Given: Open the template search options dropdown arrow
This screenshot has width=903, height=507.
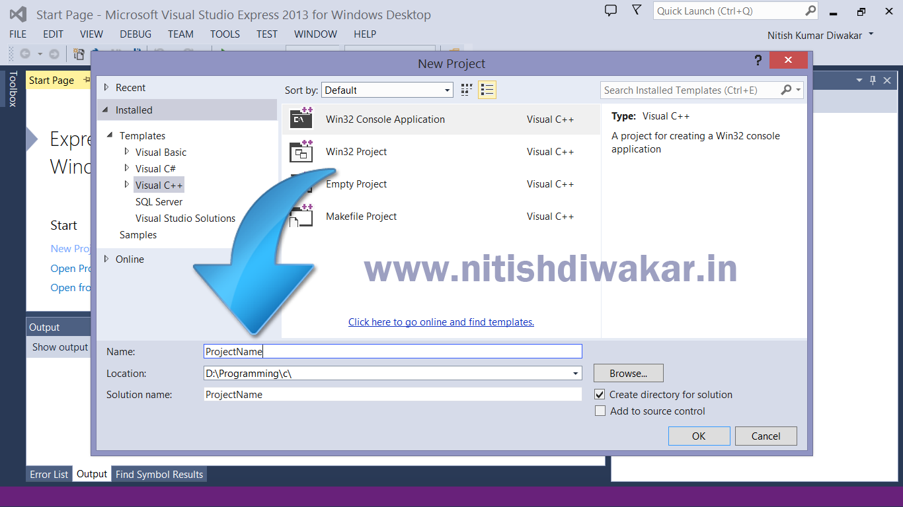Looking at the screenshot, I should click(799, 90).
